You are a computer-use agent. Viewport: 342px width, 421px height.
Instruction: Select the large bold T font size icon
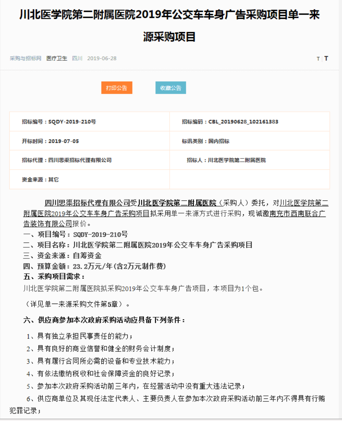coord(326,58)
